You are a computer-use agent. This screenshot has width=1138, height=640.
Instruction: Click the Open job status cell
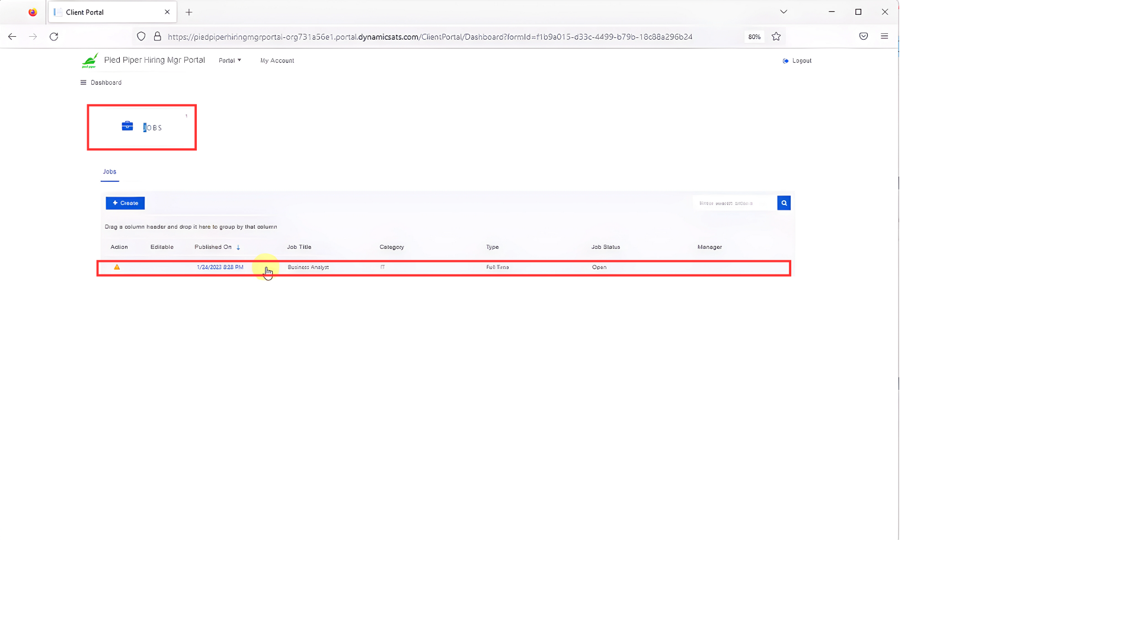[x=599, y=267]
